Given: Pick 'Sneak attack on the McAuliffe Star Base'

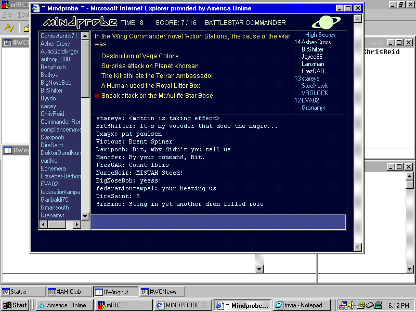Looking at the screenshot, I should coord(157,96).
